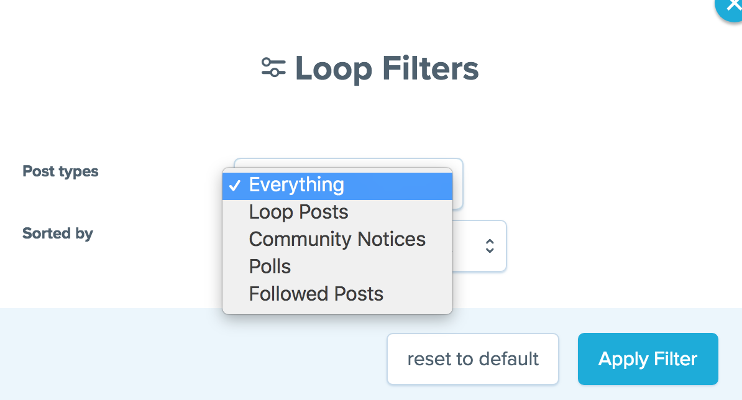Pick the Community Notices option

tap(337, 240)
